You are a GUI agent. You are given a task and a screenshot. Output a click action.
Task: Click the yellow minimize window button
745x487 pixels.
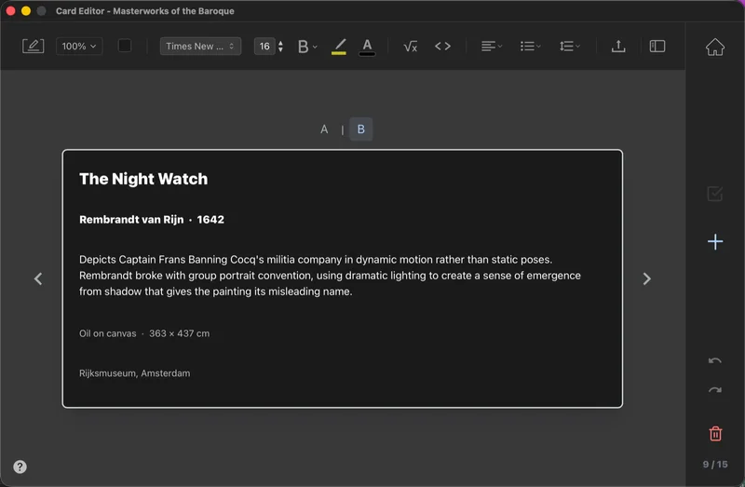click(x=26, y=10)
